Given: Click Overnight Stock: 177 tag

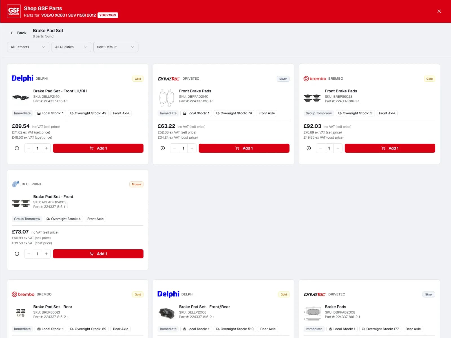Looking at the screenshot, I should coord(380,329).
